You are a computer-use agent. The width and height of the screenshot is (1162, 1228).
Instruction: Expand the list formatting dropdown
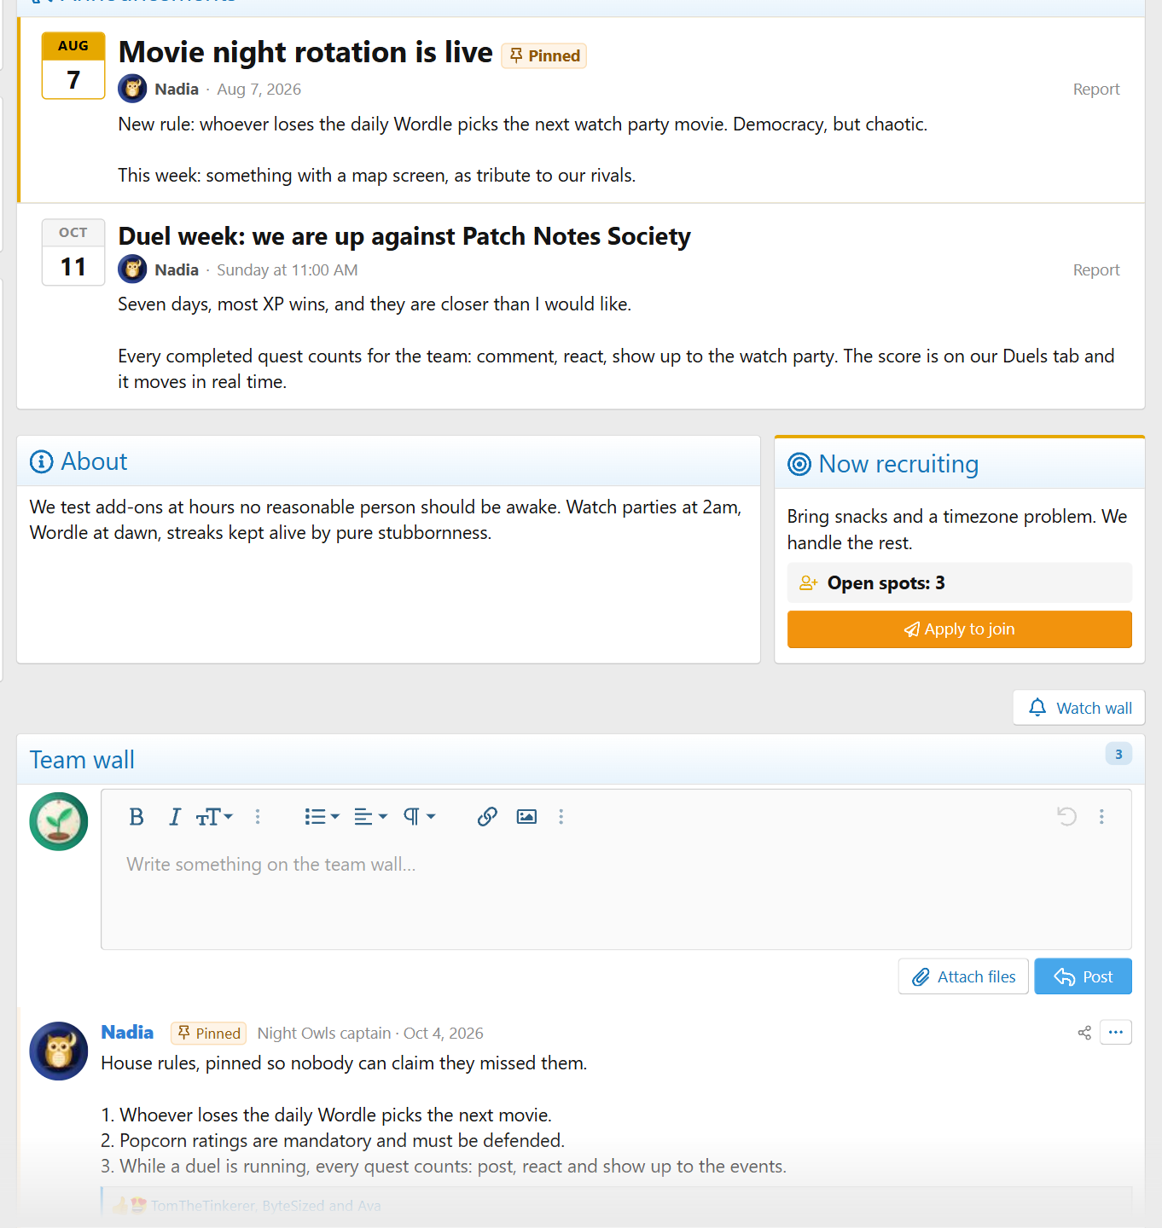coord(322,817)
